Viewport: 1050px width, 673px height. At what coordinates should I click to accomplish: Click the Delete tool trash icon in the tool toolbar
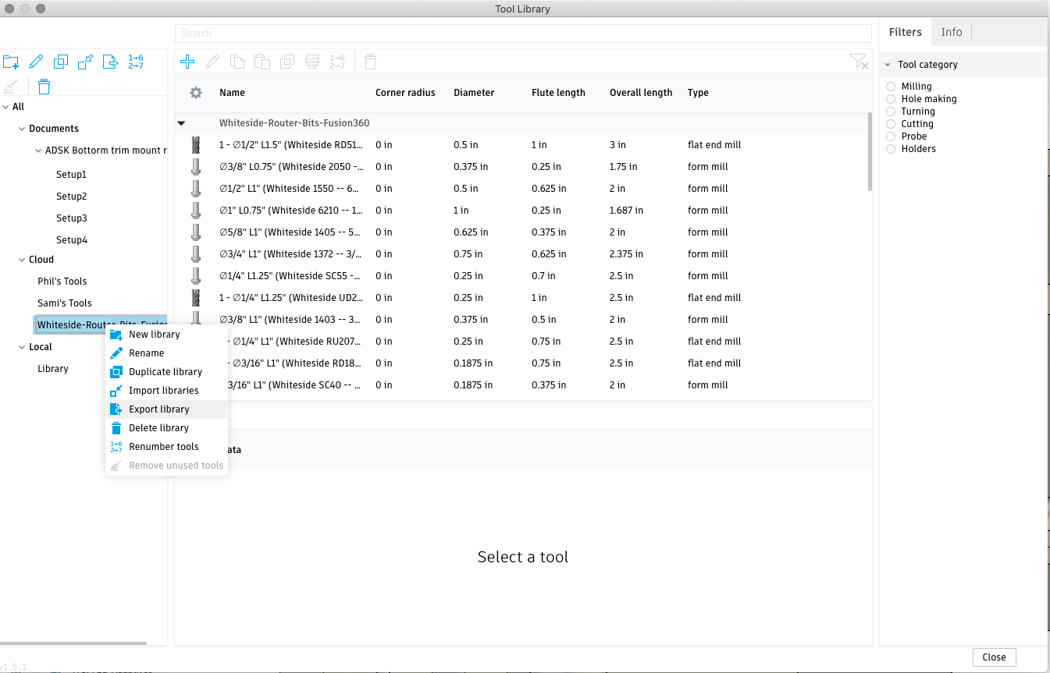[x=371, y=62]
